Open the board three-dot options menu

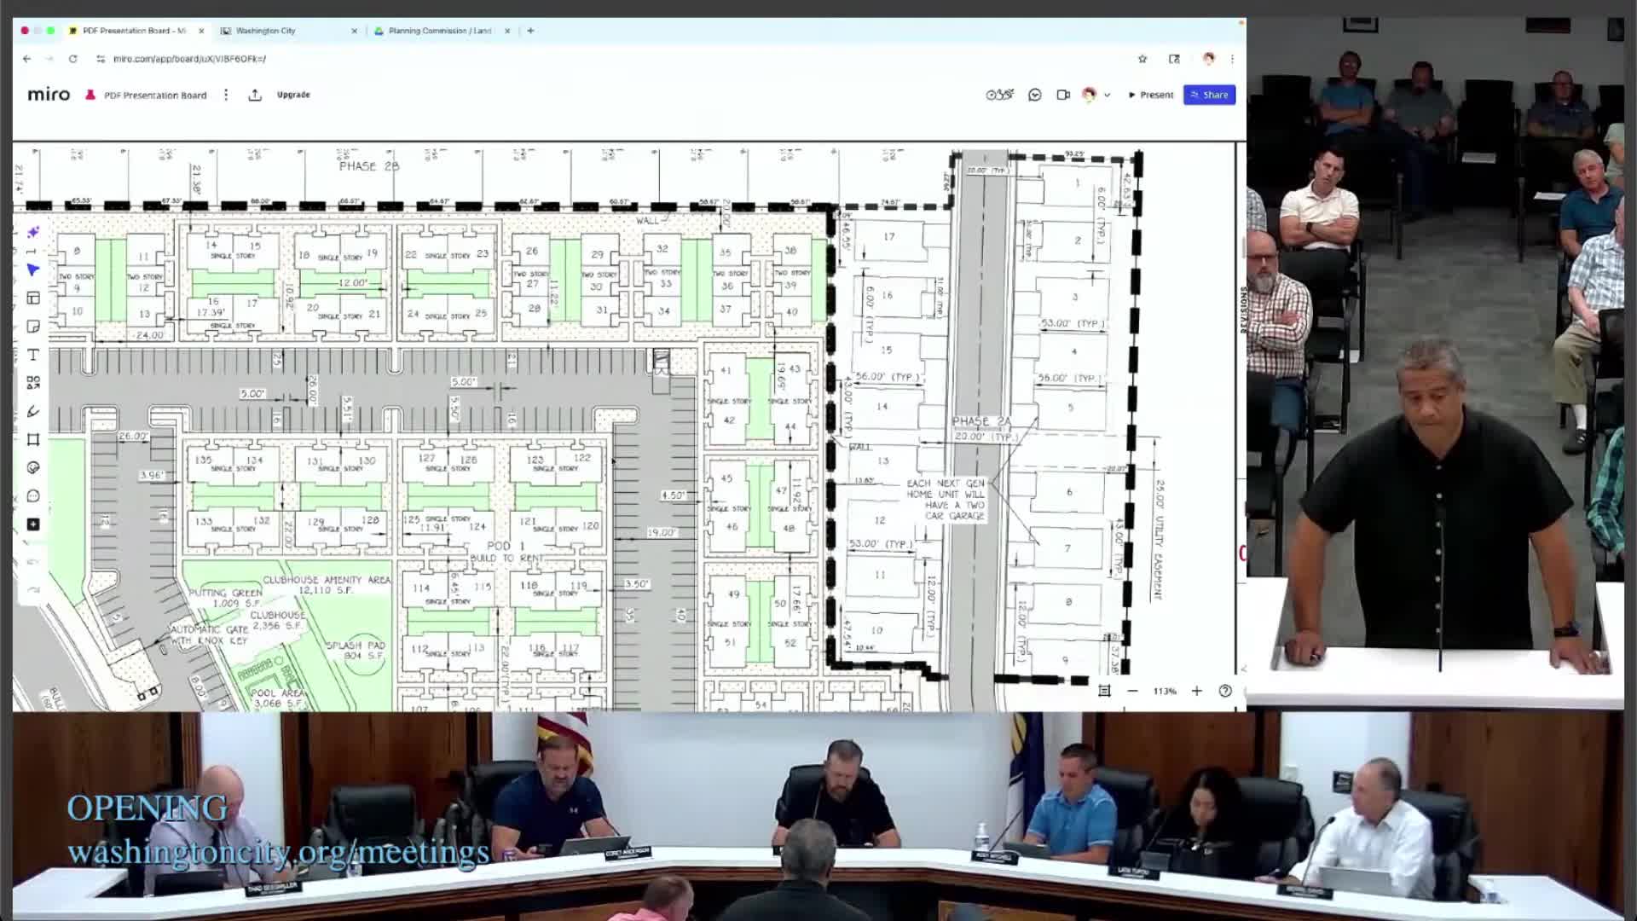(x=226, y=95)
